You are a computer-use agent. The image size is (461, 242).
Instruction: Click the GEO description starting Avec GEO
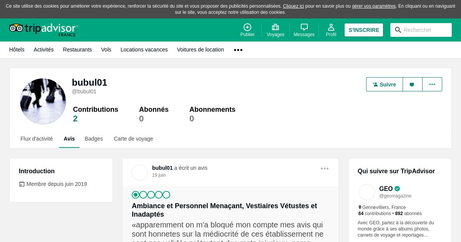coord(396,229)
